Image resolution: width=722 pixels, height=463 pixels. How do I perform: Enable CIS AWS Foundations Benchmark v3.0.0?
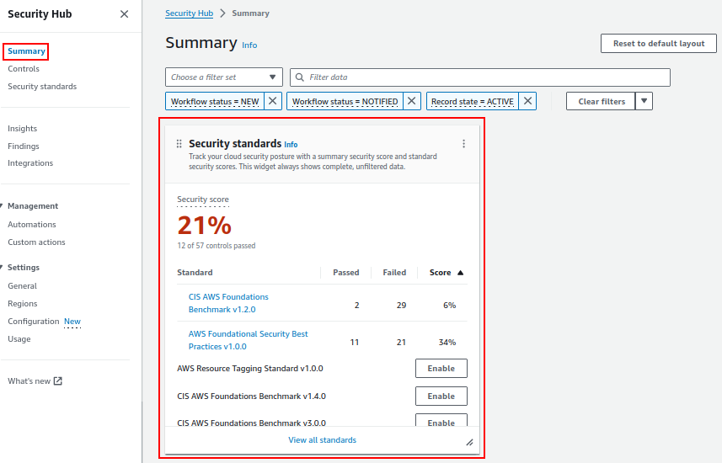(x=441, y=421)
